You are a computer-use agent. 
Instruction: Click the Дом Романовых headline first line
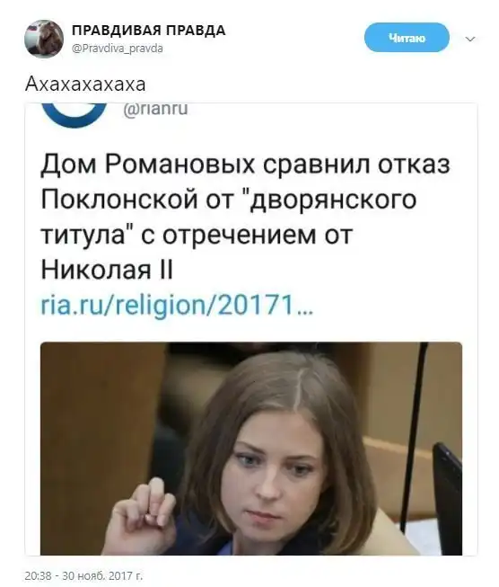pos(245,165)
